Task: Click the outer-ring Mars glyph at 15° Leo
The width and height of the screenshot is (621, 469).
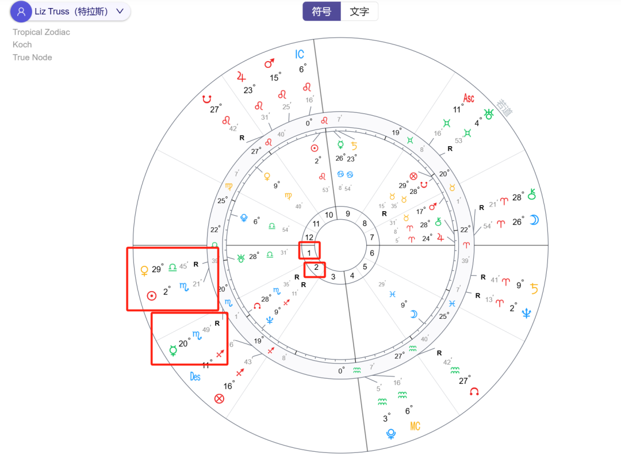Action: pos(269,63)
